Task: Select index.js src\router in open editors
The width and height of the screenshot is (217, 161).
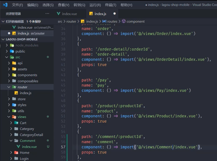Action: coord(27,33)
